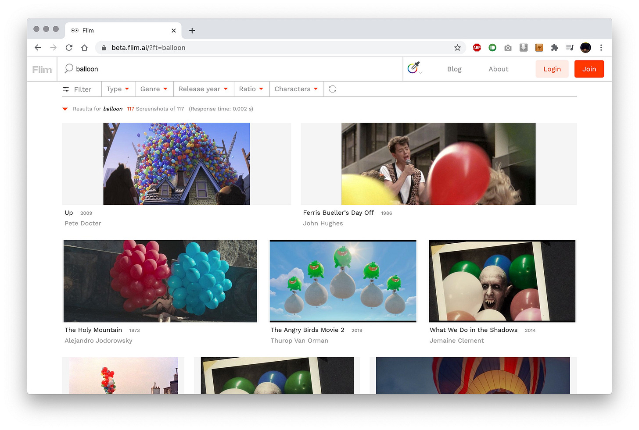Screen dimensions: 639x430
Task: Collapse results with the red triangle
Action: pos(65,109)
